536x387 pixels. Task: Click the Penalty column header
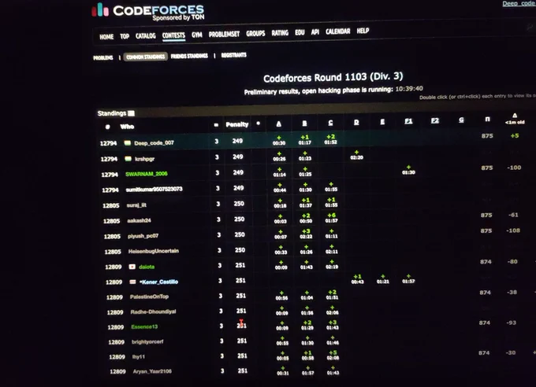[237, 124]
